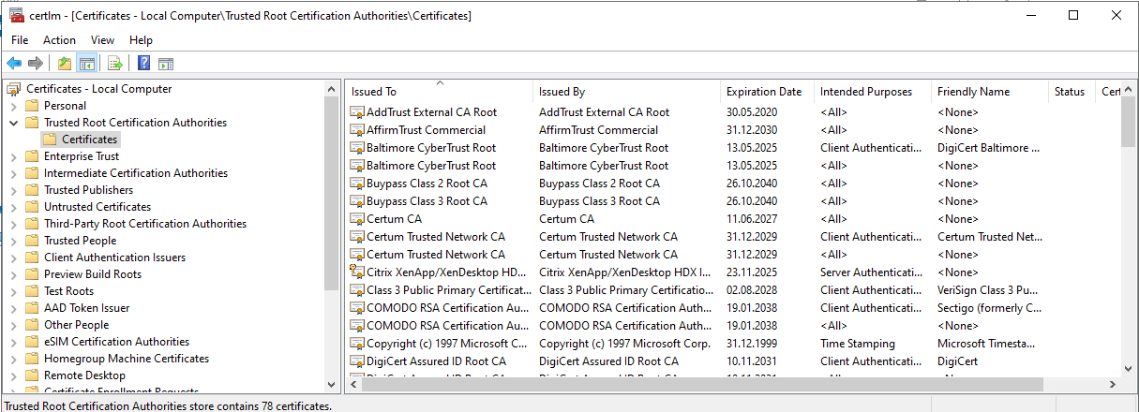Click the Back arrow toolbar icon
Image resolution: width=1139 pixels, height=412 pixels.
pyautogui.click(x=14, y=64)
